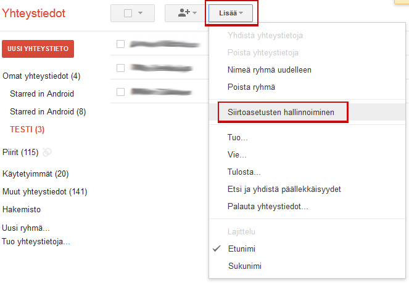Click Tuo yhteystietoja... in sidebar

tap(36, 241)
